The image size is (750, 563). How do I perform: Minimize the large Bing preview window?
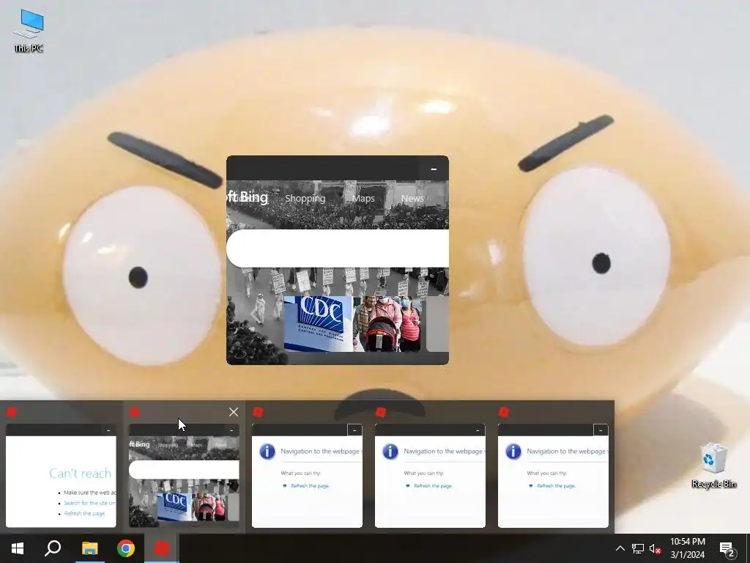pyautogui.click(x=434, y=169)
